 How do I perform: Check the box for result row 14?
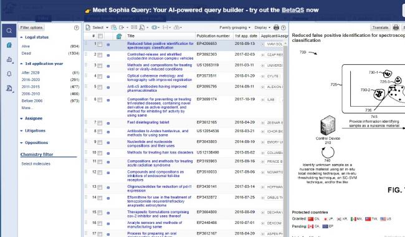point(100,198)
